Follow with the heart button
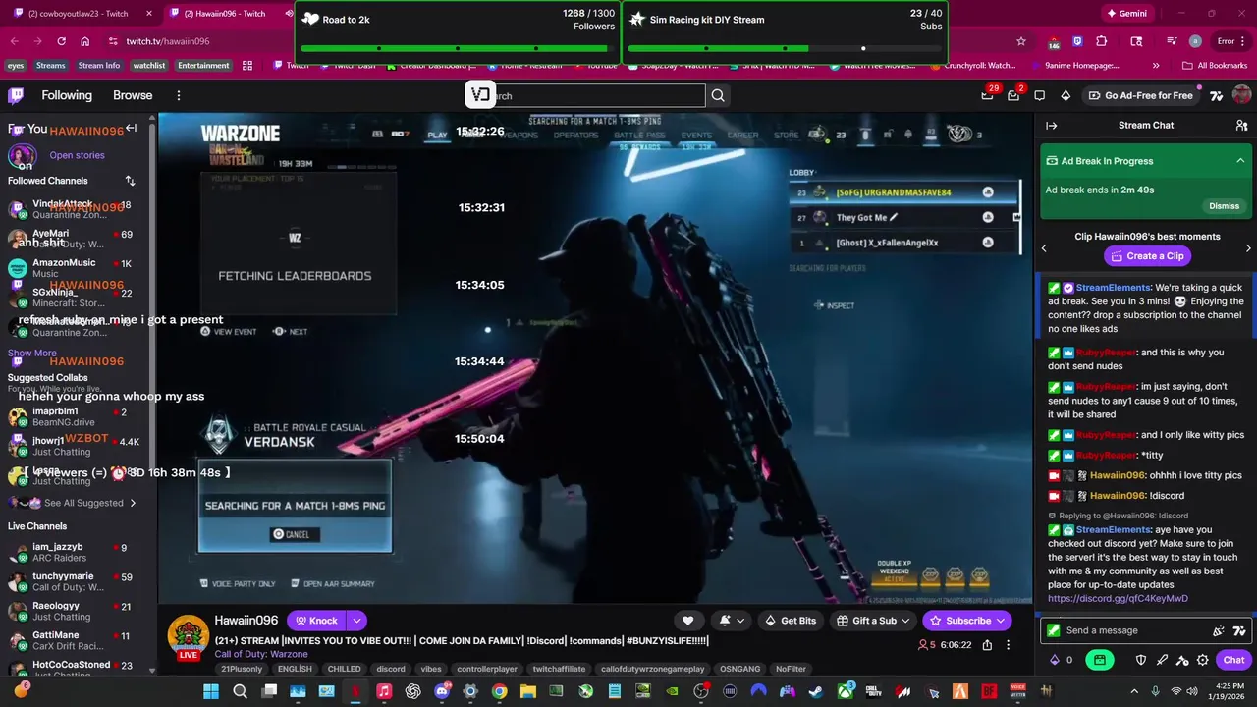 (x=687, y=621)
